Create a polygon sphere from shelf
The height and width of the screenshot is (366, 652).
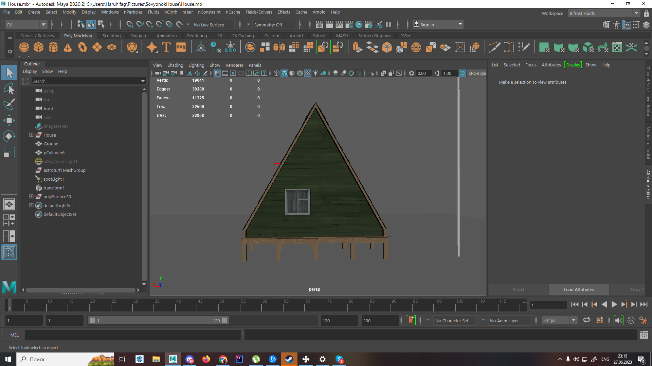(24, 47)
